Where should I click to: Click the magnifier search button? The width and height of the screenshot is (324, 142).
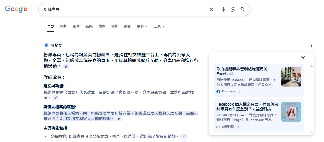pyautogui.click(x=243, y=9)
